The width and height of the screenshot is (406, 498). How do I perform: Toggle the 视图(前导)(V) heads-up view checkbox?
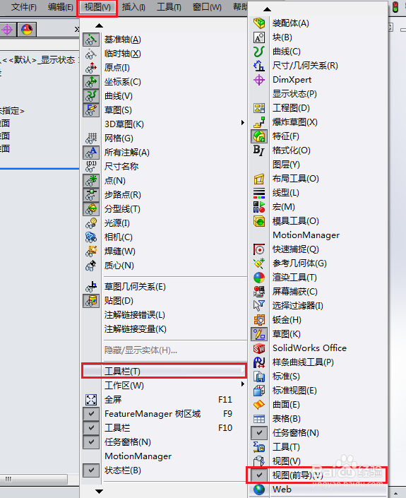pos(259,475)
